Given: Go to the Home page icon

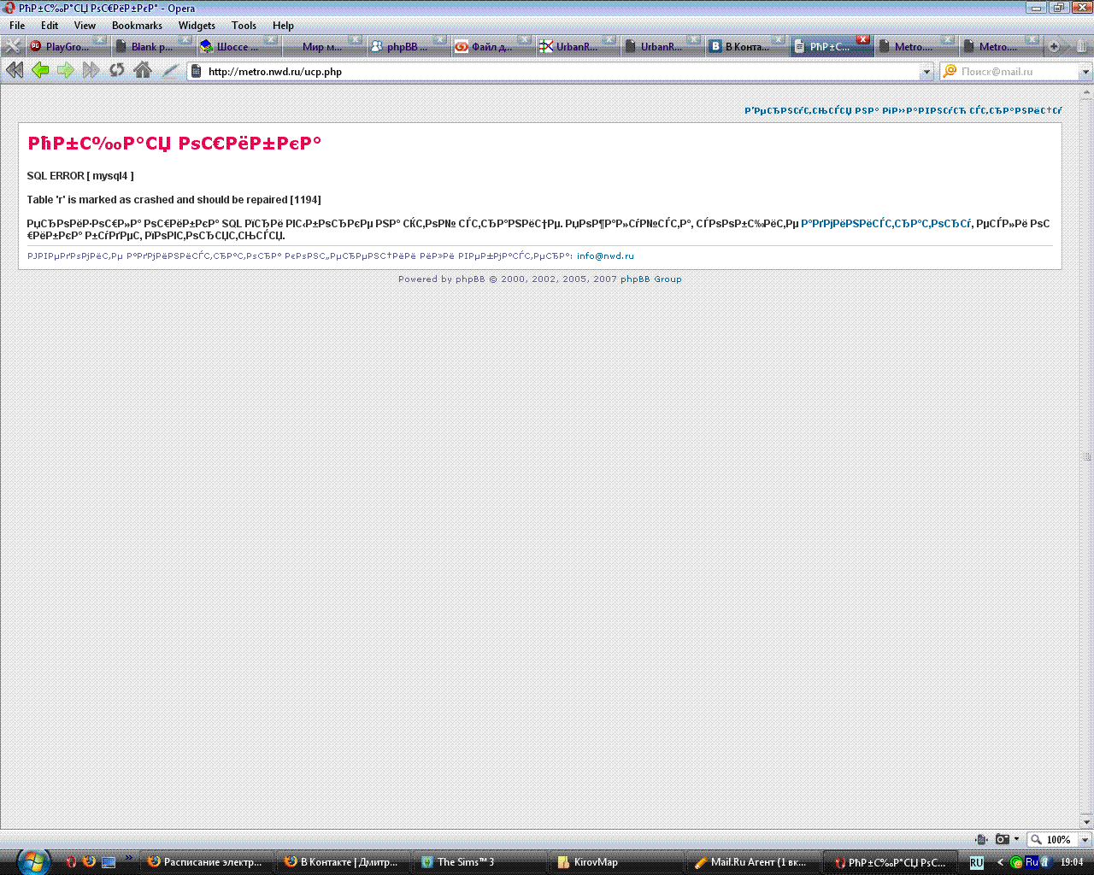Looking at the screenshot, I should pos(143,71).
